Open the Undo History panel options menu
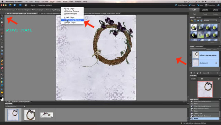The height and width of the screenshot is (125, 221). point(220,99)
